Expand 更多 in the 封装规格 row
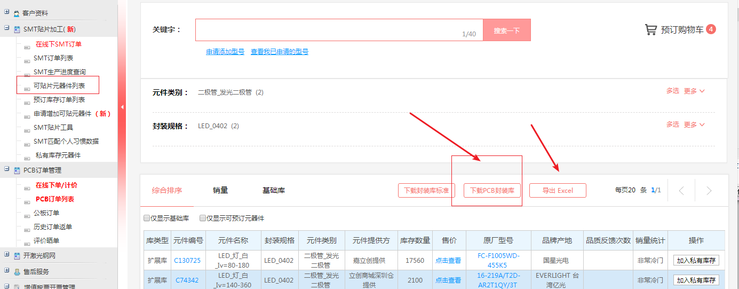This screenshot has height=289, width=739. 694,124
